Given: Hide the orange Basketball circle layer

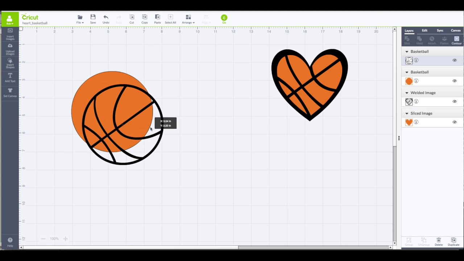Looking at the screenshot, I should click(455, 81).
